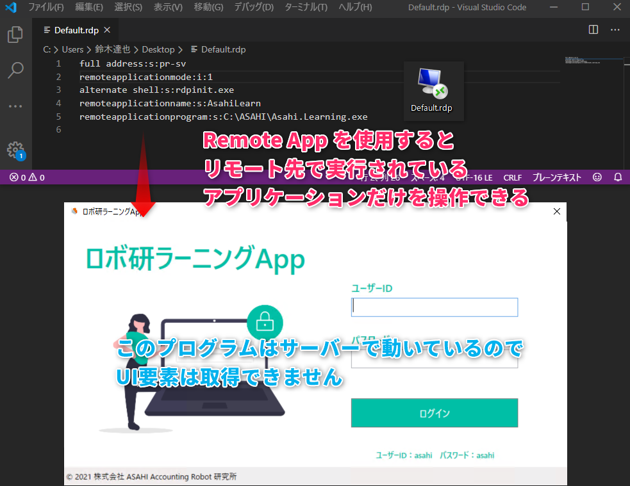Show notifications via the bell icon
Image resolution: width=630 pixels, height=486 pixels.
pyautogui.click(x=618, y=177)
